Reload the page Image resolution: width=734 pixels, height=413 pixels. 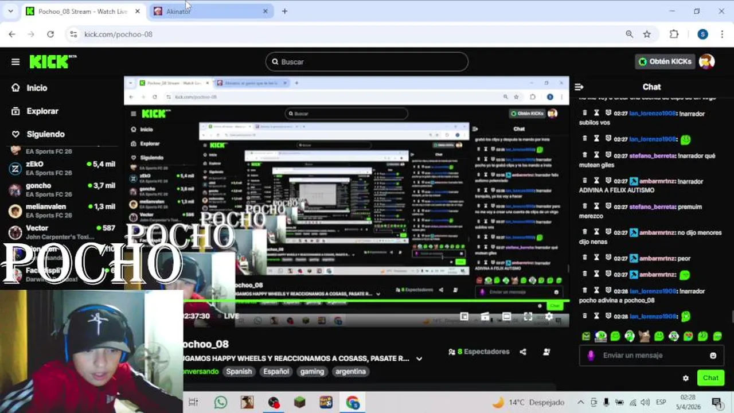pos(50,34)
